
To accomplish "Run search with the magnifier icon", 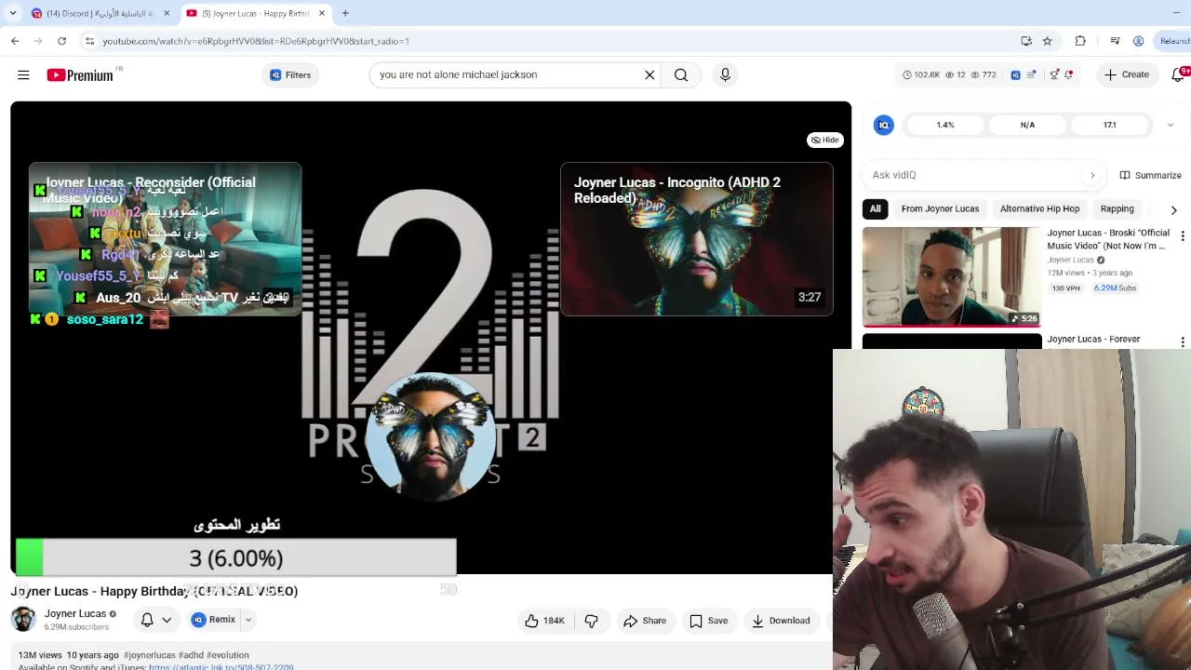I will [x=681, y=74].
